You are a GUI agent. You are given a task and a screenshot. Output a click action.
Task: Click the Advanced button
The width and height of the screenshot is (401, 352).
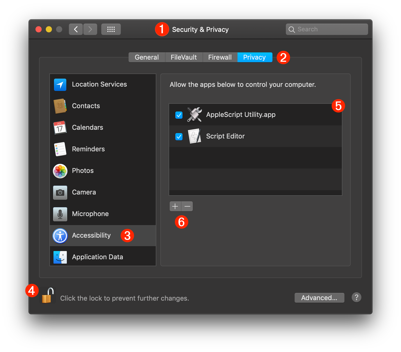click(x=319, y=298)
